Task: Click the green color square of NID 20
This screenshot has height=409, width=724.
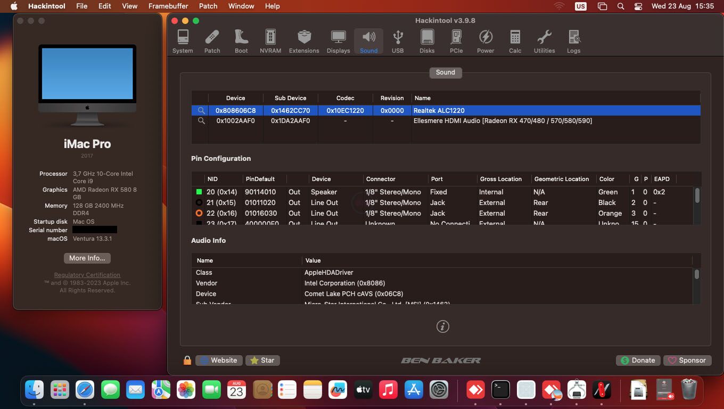Action: [x=199, y=192]
